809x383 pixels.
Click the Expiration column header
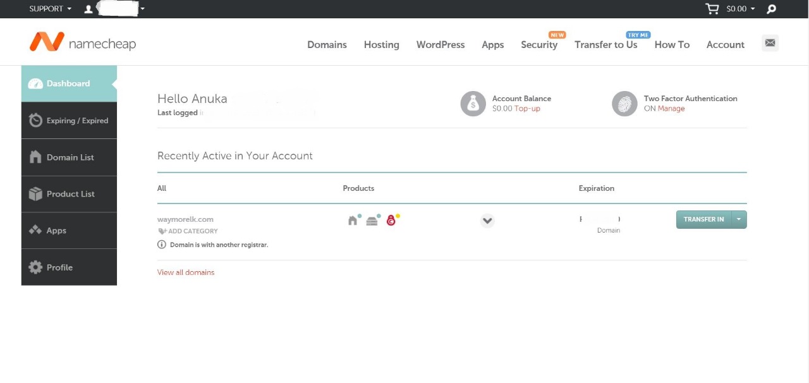pyautogui.click(x=596, y=188)
